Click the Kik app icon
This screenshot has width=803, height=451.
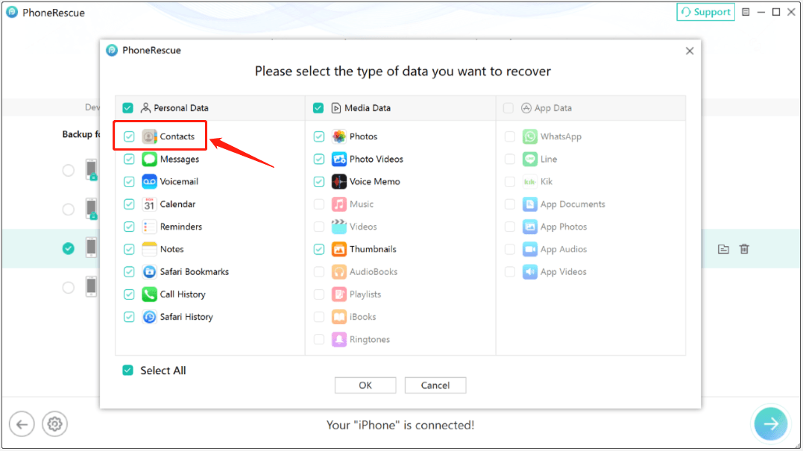tap(529, 182)
